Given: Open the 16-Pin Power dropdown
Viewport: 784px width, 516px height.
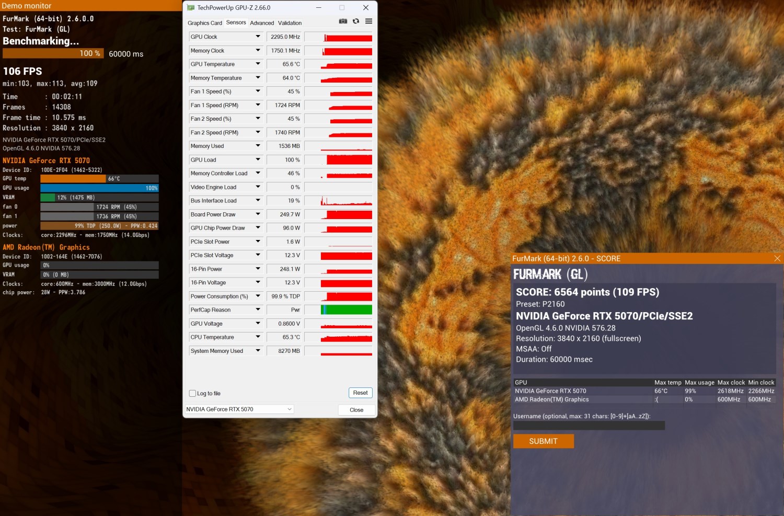Looking at the screenshot, I should click(x=258, y=269).
